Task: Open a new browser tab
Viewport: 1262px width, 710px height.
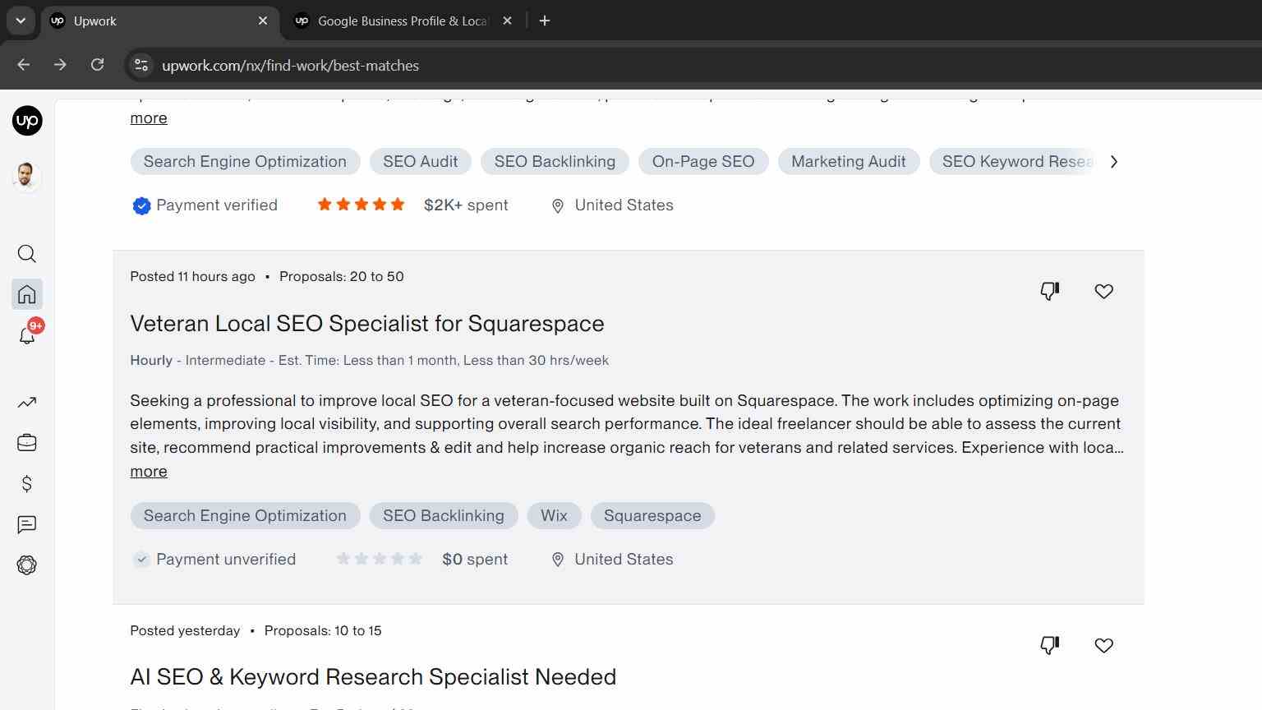Action: coord(545,21)
